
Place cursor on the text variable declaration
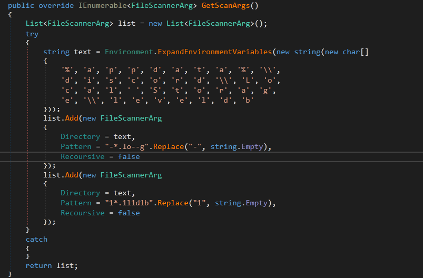tap(82, 52)
